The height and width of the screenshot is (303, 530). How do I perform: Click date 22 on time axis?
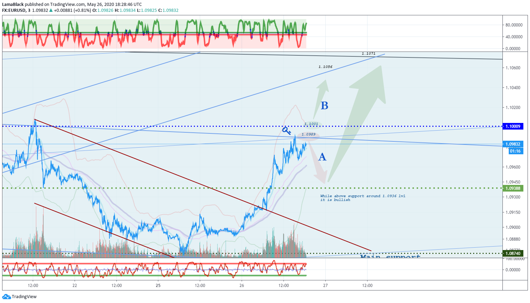75,286
